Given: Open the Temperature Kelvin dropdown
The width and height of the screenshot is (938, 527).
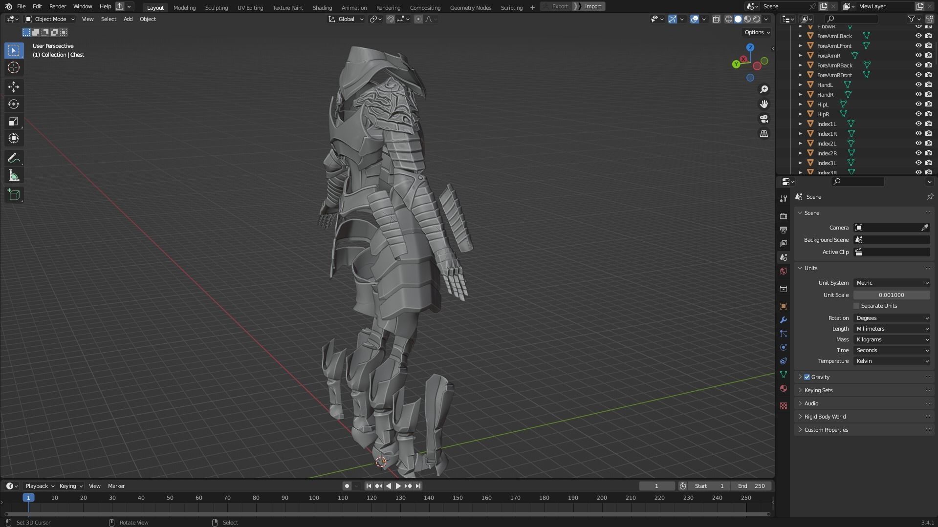Looking at the screenshot, I should (892, 361).
